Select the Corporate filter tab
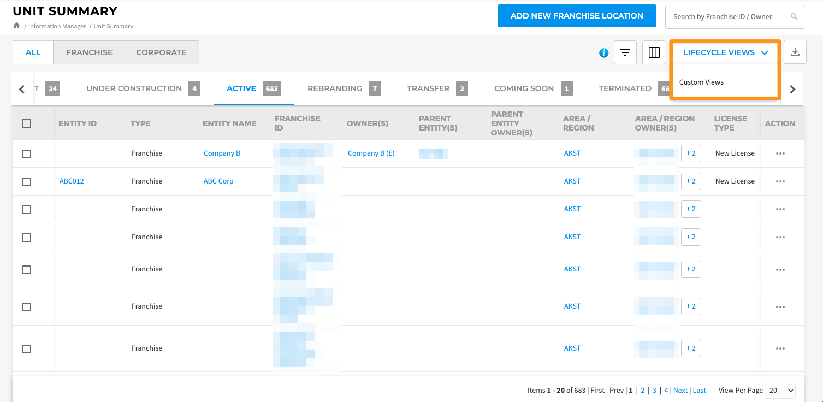The width and height of the screenshot is (823, 402). click(x=161, y=52)
